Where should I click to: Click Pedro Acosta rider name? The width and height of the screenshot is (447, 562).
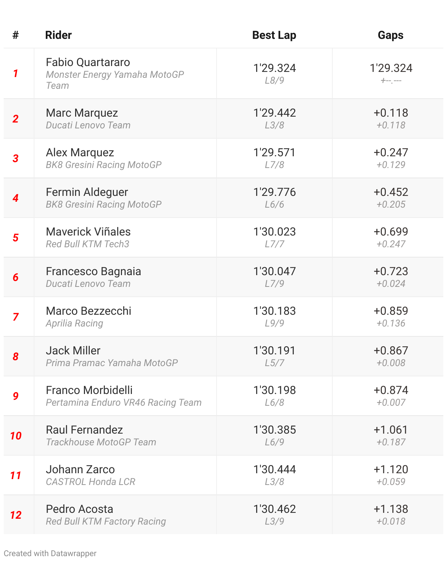[80, 509]
